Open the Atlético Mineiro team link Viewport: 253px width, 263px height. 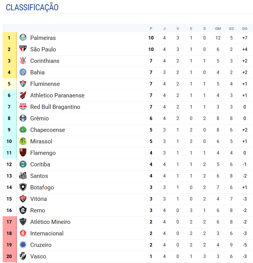50,222
